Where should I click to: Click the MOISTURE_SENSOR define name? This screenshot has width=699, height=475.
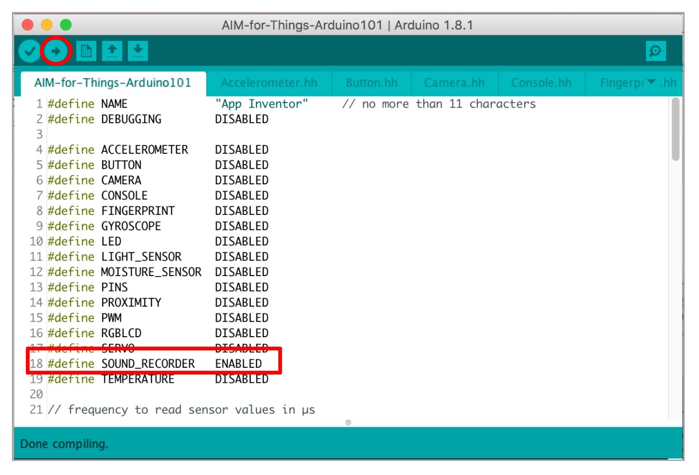pos(151,272)
